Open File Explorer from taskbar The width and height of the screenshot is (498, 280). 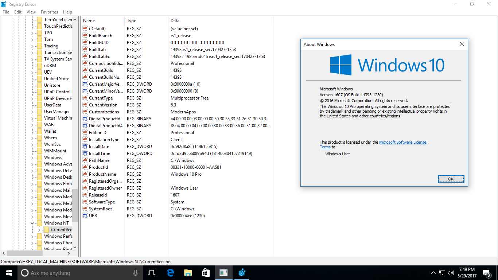[x=188, y=273]
